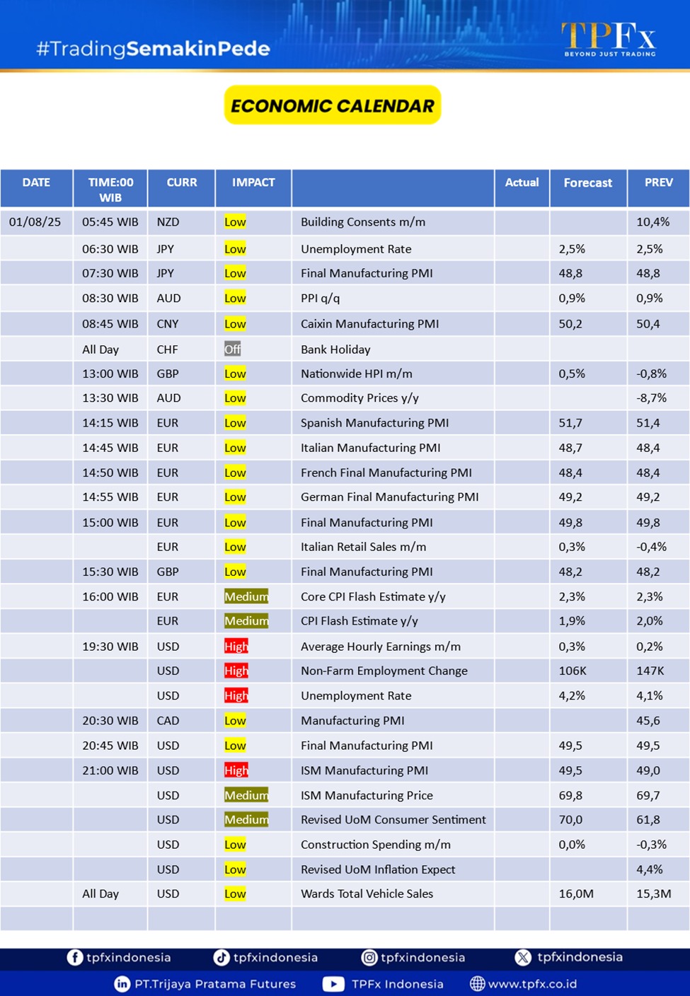This screenshot has width=690, height=996.
Task: Click the gray Off impact tag
Action: pyautogui.click(x=232, y=349)
